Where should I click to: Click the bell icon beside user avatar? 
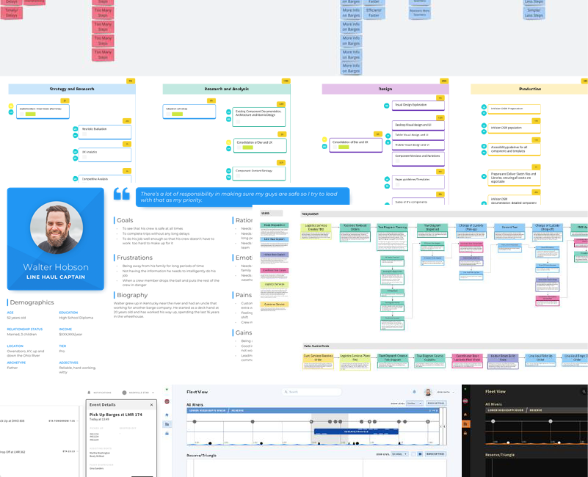413,392
